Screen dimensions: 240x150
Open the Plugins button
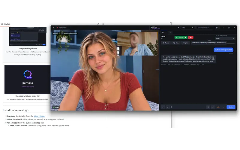[x=185, y=43]
